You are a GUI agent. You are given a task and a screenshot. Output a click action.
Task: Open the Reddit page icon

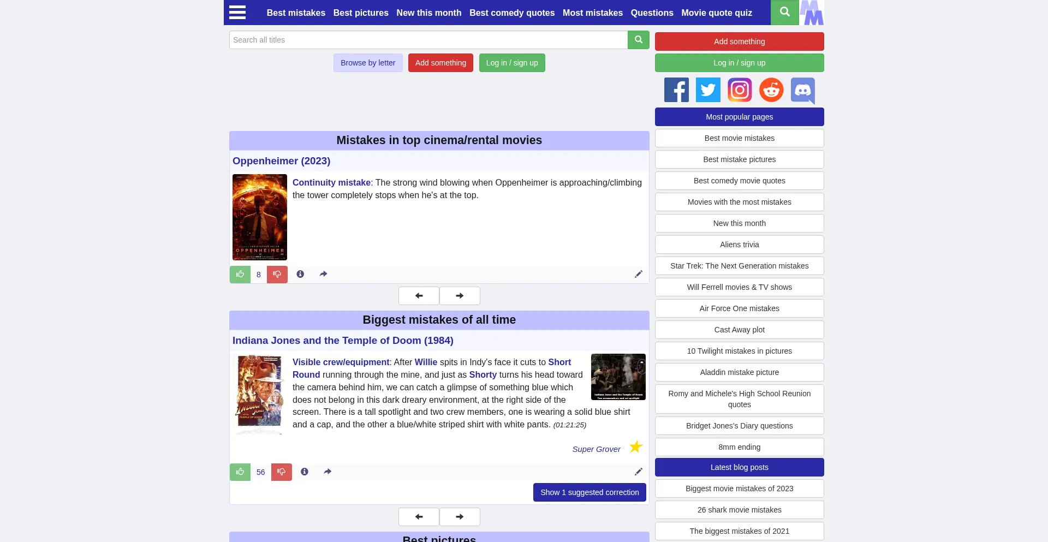pyautogui.click(x=771, y=90)
